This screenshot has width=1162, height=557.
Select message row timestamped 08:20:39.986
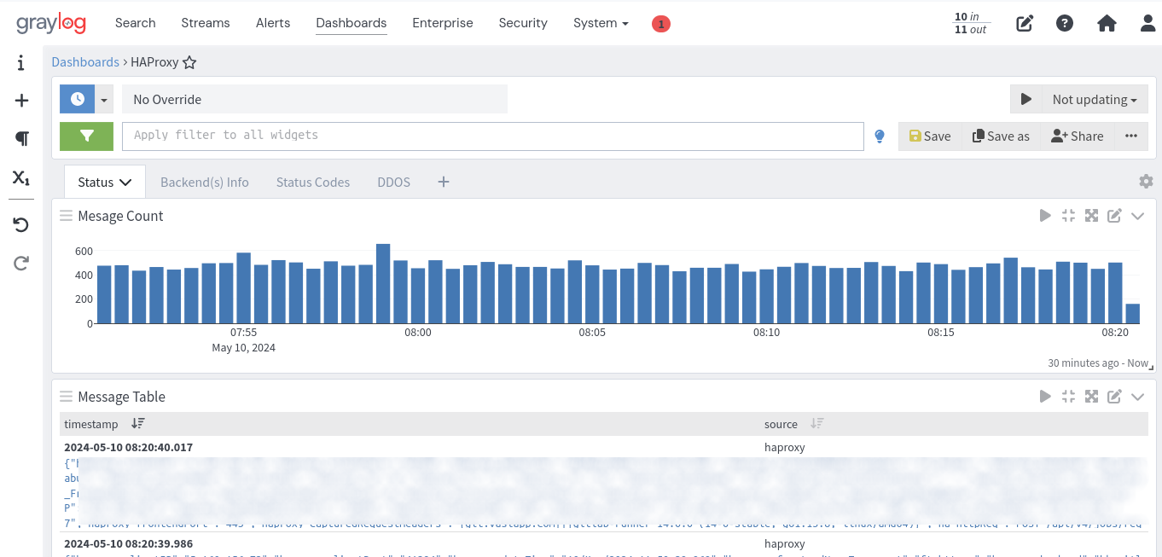pyautogui.click(x=604, y=543)
